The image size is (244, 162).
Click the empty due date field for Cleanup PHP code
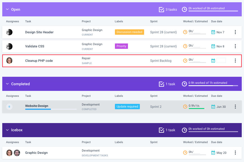[221, 60]
